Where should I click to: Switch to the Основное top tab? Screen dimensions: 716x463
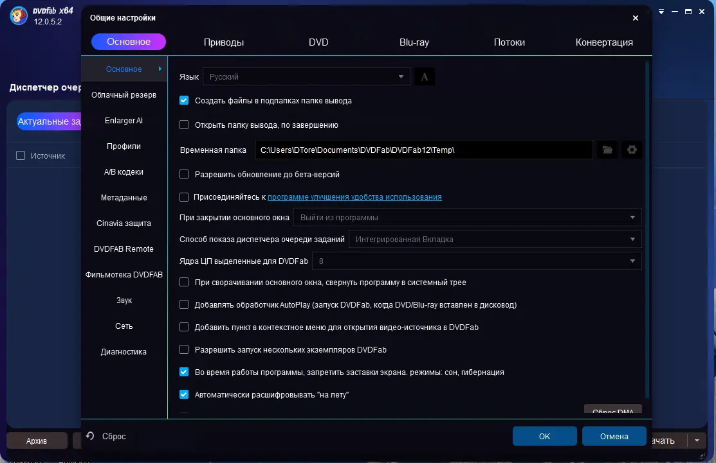pyautogui.click(x=128, y=42)
